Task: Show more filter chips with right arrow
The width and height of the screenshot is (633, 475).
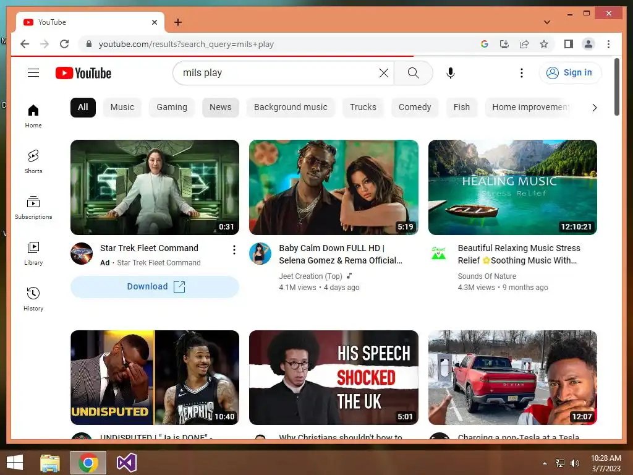Action: [x=594, y=108]
